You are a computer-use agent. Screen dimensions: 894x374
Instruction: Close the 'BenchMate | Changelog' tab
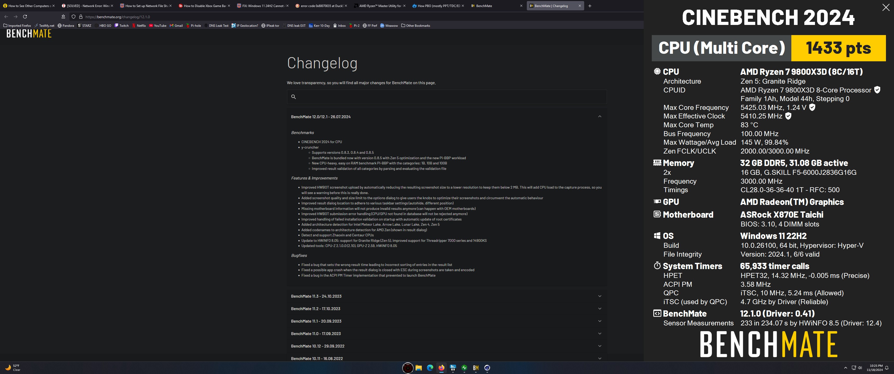point(580,6)
